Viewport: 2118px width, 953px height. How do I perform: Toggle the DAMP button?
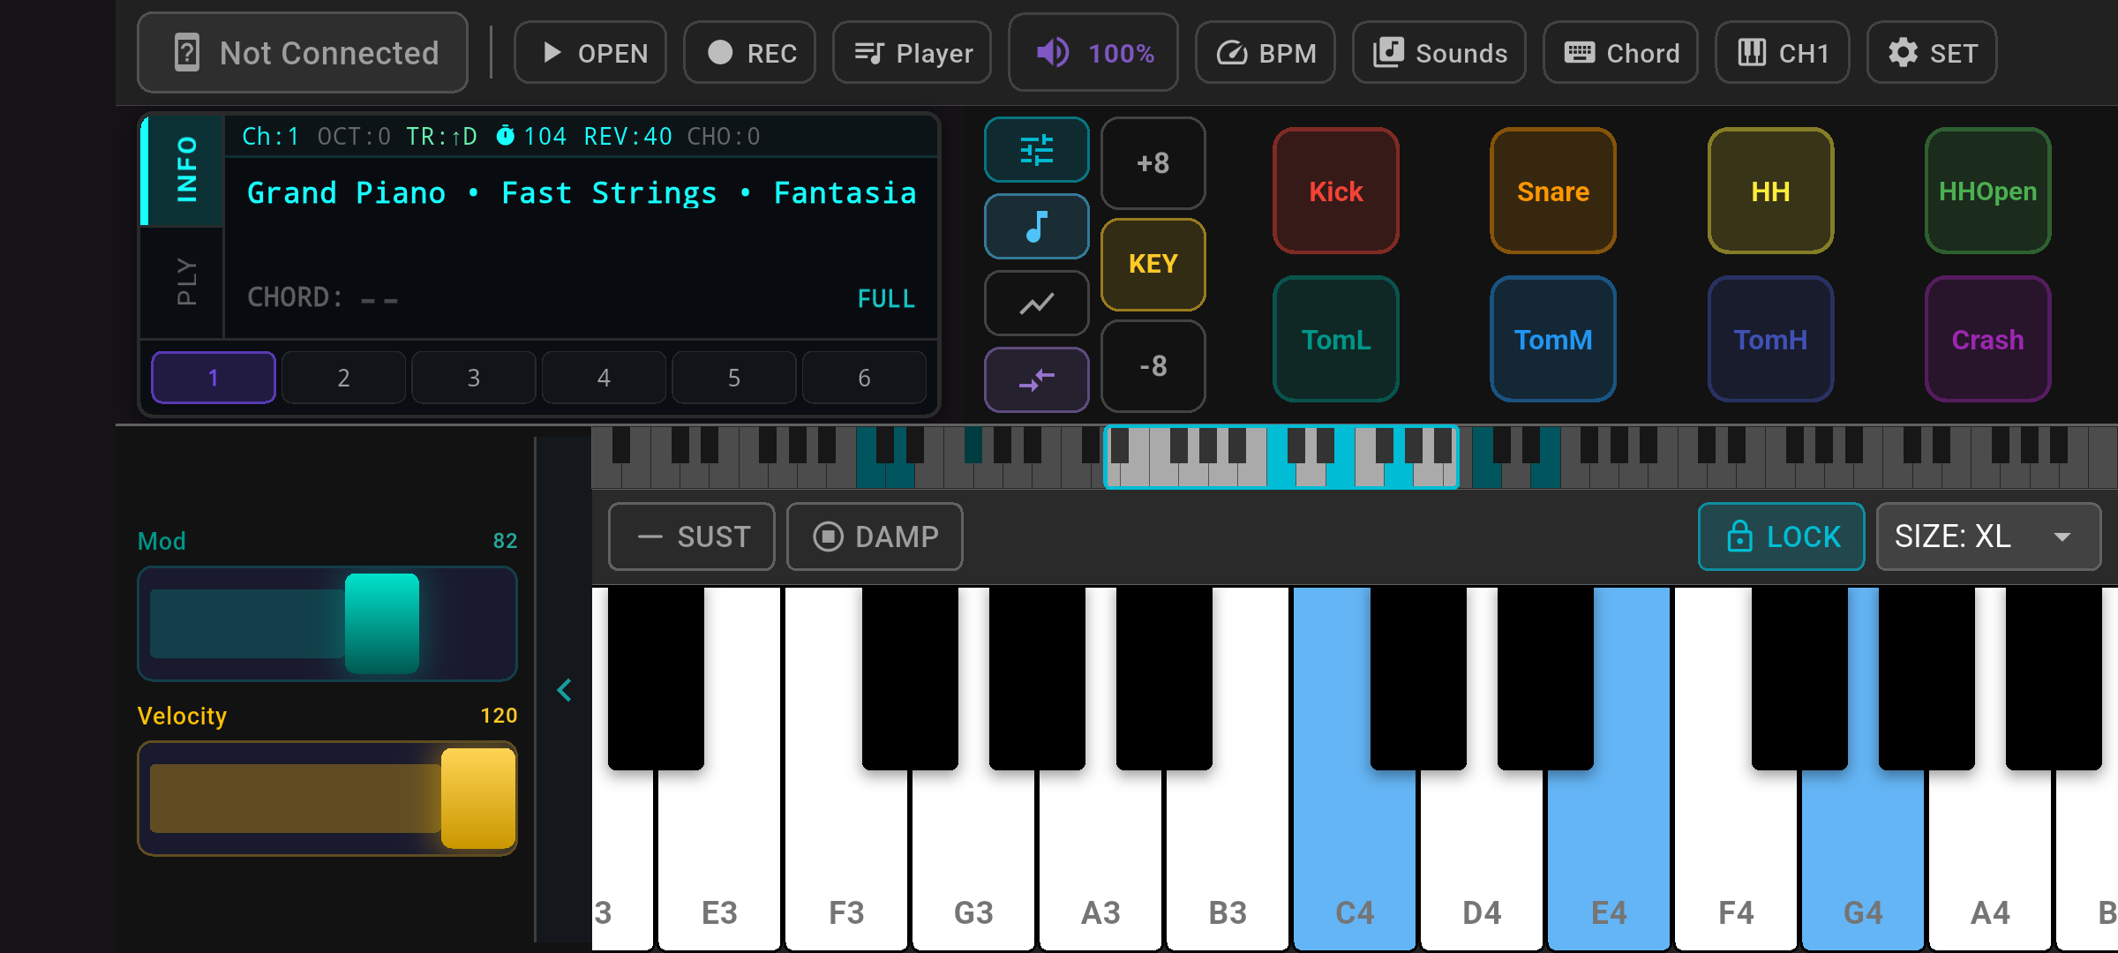coord(875,537)
